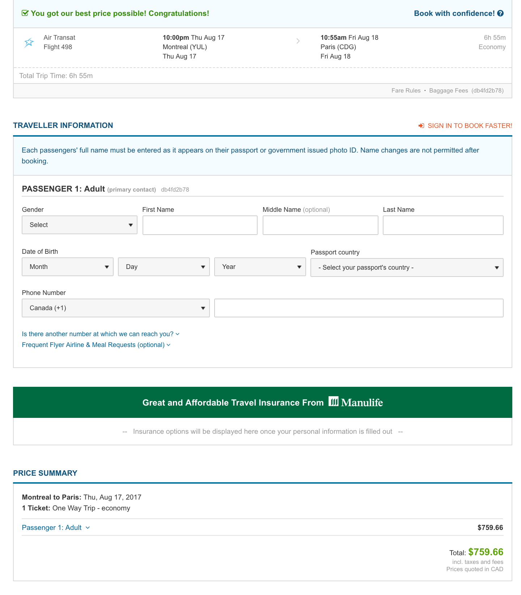Open the Fare Rules link
Screen dimensions: 521x595
click(406, 91)
